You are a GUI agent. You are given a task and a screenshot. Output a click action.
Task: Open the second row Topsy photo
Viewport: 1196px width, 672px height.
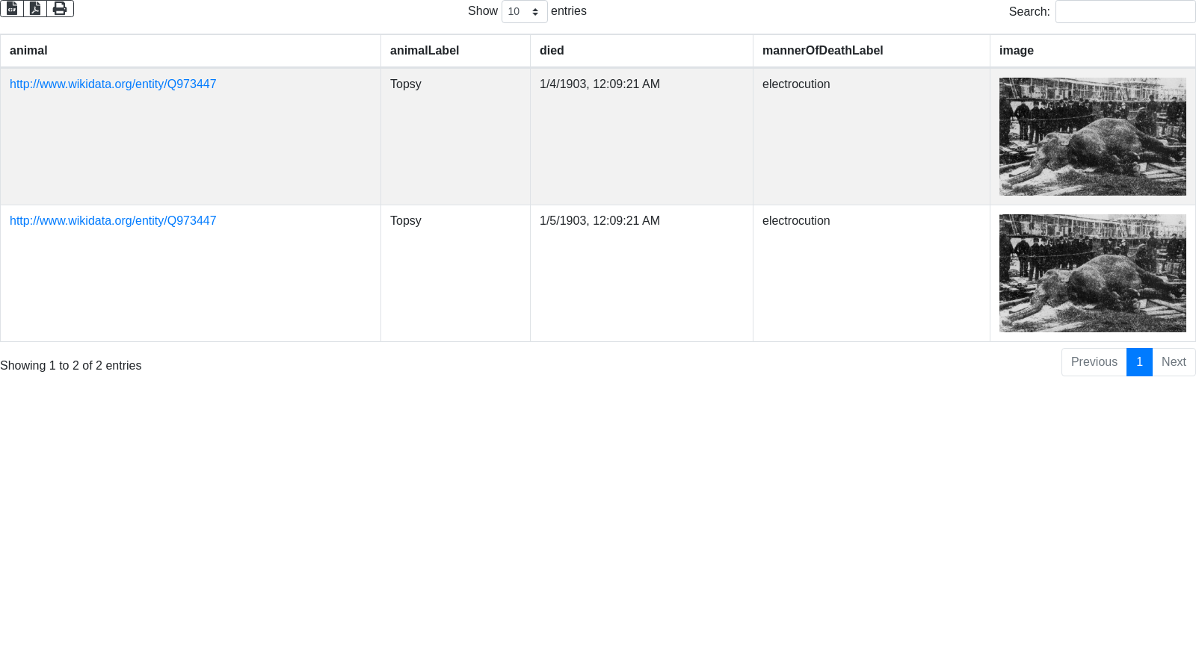(x=1092, y=273)
